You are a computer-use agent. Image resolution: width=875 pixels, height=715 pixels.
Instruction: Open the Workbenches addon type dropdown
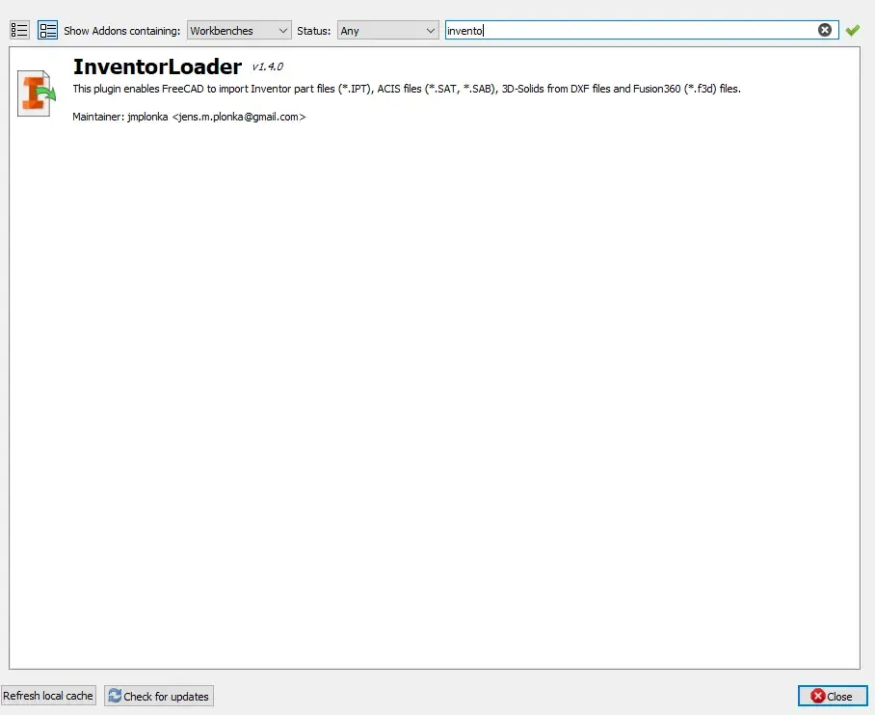(239, 30)
